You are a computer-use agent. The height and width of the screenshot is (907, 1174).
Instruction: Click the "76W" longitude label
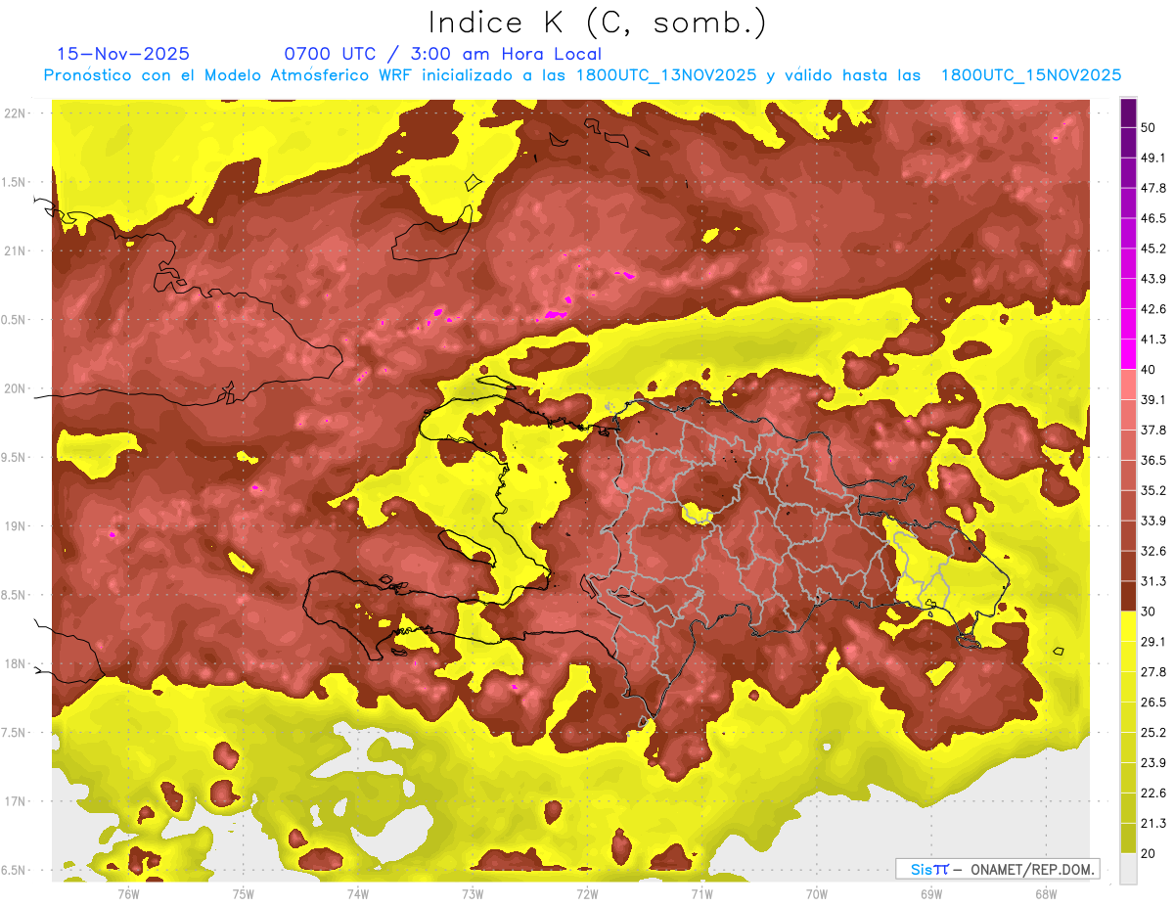(x=128, y=893)
